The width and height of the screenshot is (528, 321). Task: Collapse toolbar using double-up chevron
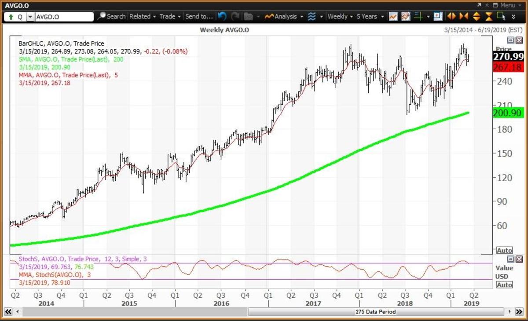[488, 5]
